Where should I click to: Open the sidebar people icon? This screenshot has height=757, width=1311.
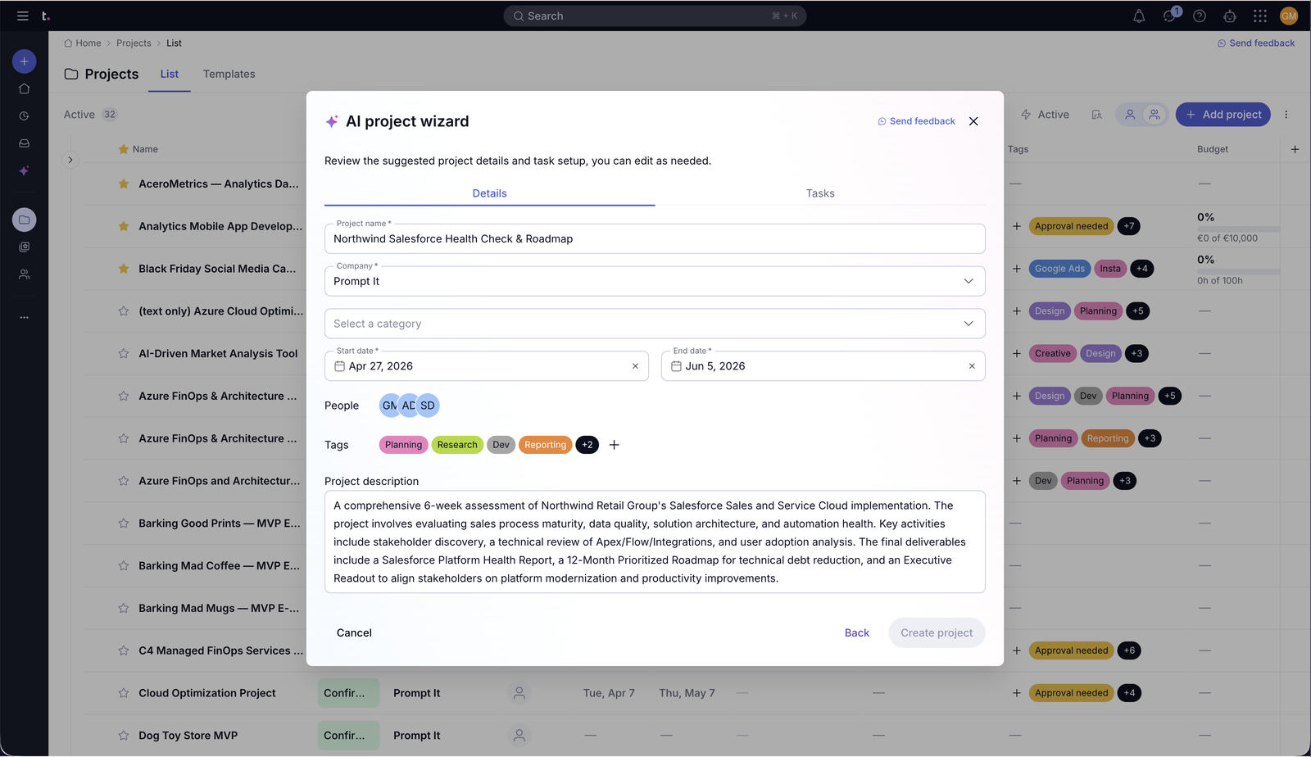pyautogui.click(x=24, y=274)
